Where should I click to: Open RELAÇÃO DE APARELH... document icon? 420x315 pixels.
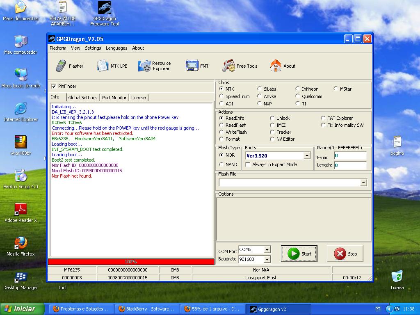pos(63,14)
